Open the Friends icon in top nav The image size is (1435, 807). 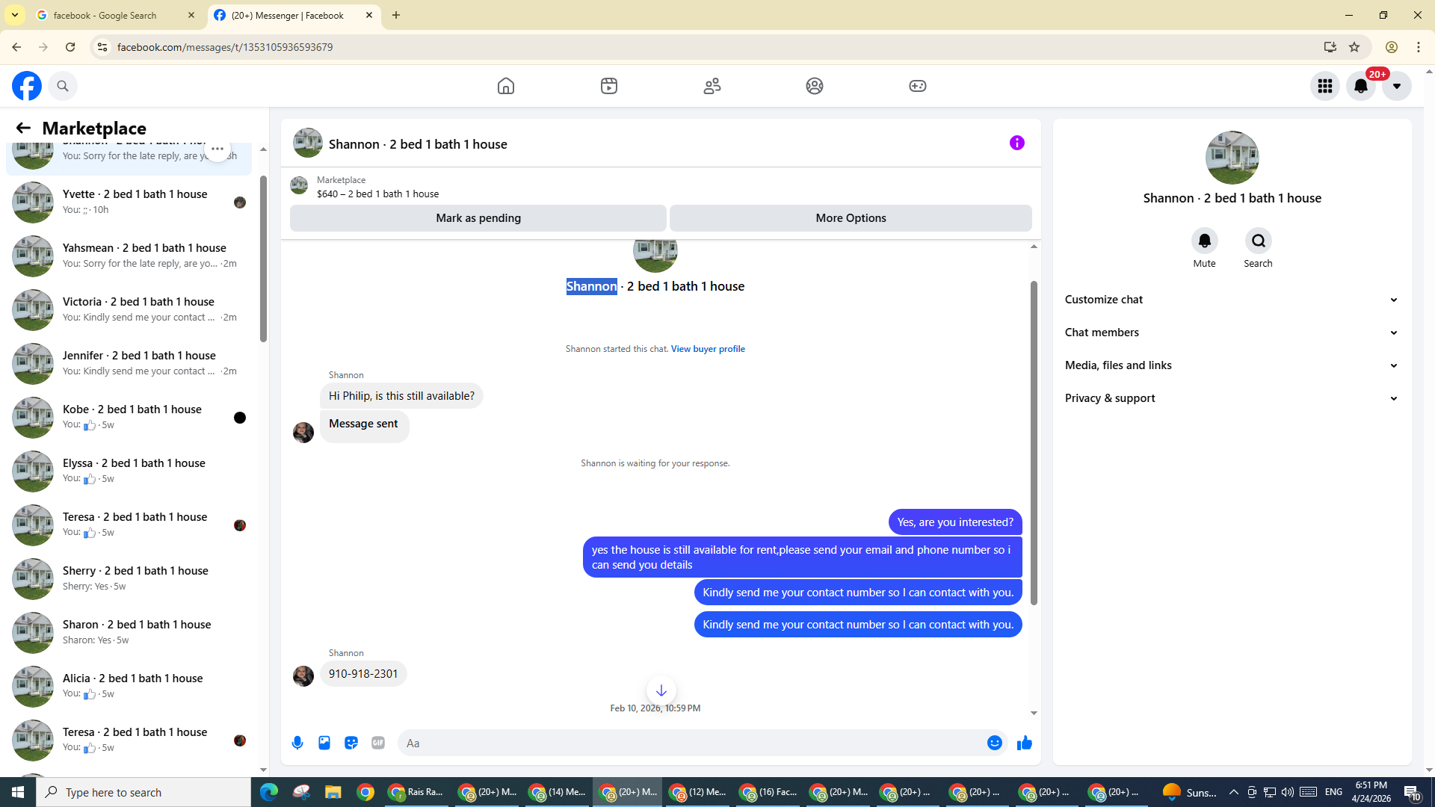coord(712,86)
